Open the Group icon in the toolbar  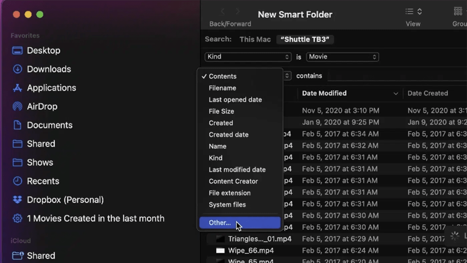[459, 11]
